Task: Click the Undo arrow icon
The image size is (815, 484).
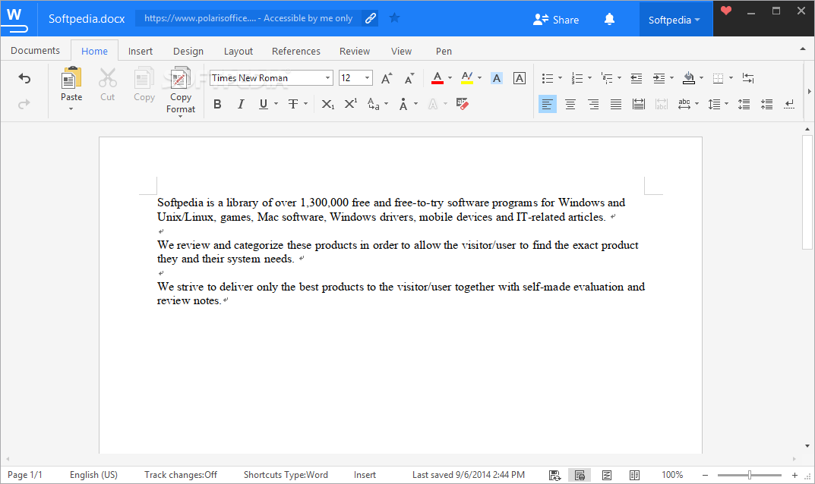Action: click(x=24, y=78)
